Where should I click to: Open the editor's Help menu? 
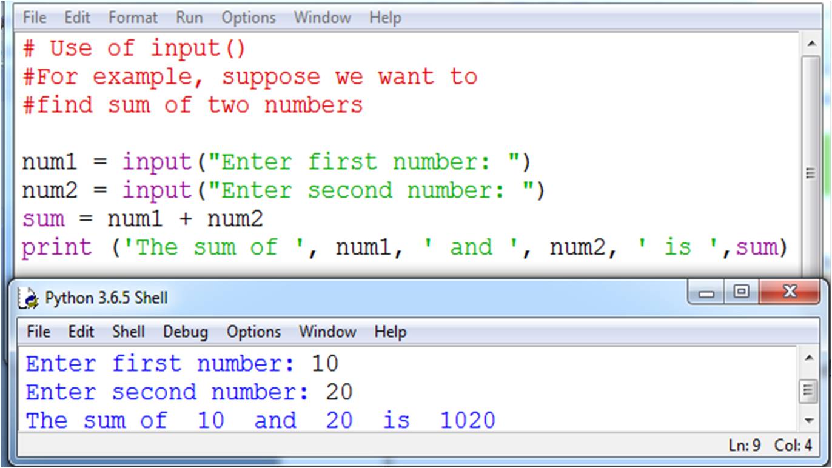(385, 18)
